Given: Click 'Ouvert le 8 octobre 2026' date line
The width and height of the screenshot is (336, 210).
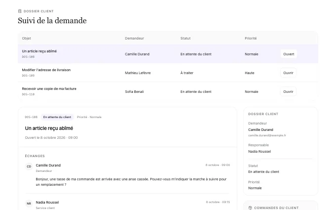Looking at the screenshot, I should [x=51, y=137].
